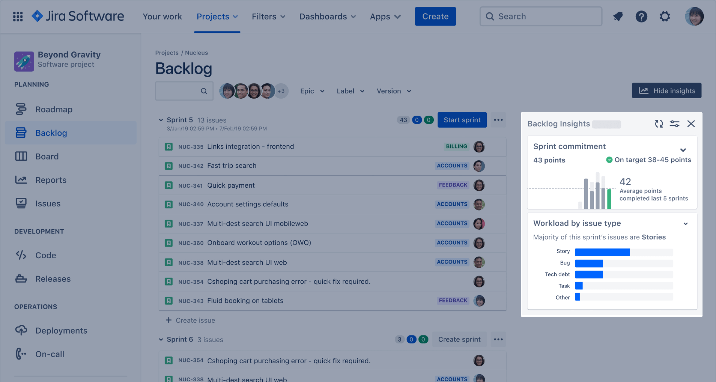716x382 pixels.
Task: Show hidden assignees via the +3 avatar
Action: click(x=281, y=91)
